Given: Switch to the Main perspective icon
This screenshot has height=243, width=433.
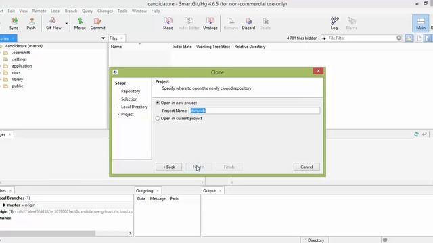Looking at the screenshot, I should click(421, 23).
